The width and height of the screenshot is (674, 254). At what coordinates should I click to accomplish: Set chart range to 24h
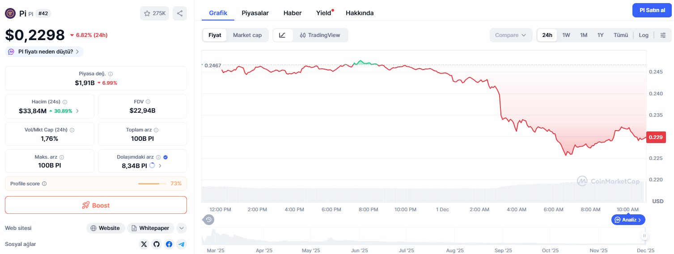coord(547,35)
